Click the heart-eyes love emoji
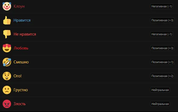The height and width of the screenshot is (112, 178). 7,48
